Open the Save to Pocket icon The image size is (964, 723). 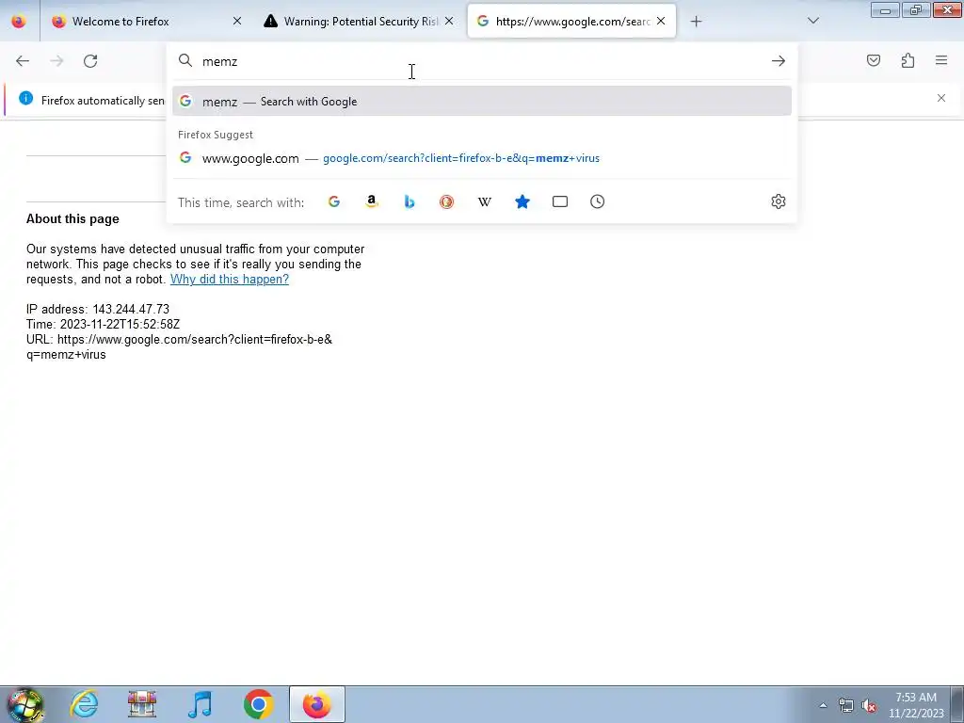tap(873, 60)
